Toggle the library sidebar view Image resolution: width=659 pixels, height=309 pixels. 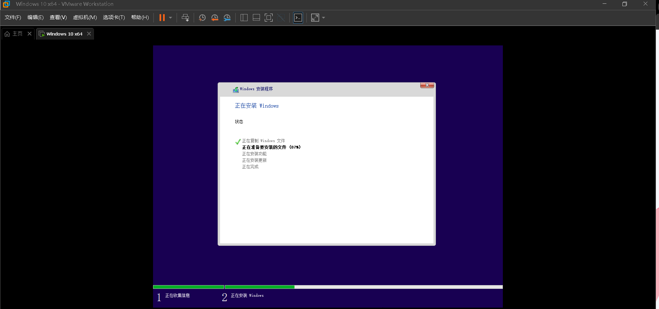pyautogui.click(x=244, y=18)
